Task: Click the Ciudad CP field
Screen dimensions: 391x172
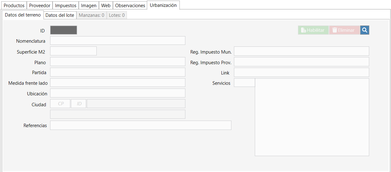Action: 60,104
